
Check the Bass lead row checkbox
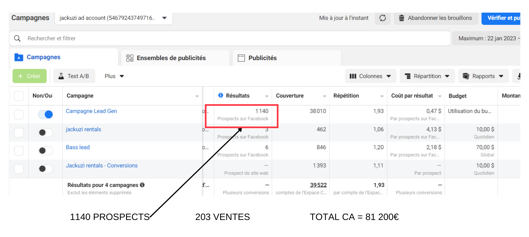(x=19, y=151)
